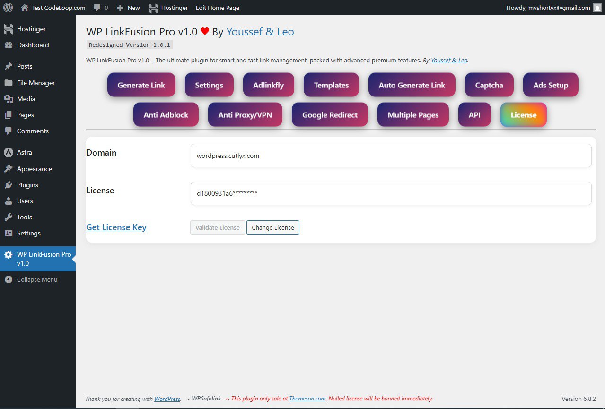The width and height of the screenshot is (605, 409).
Task: Switch to the Templates tab
Action: click(331, 85)
